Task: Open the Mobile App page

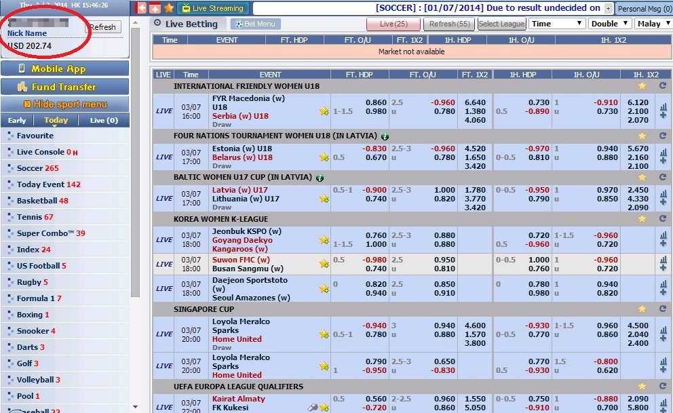Action: (65, 68)
